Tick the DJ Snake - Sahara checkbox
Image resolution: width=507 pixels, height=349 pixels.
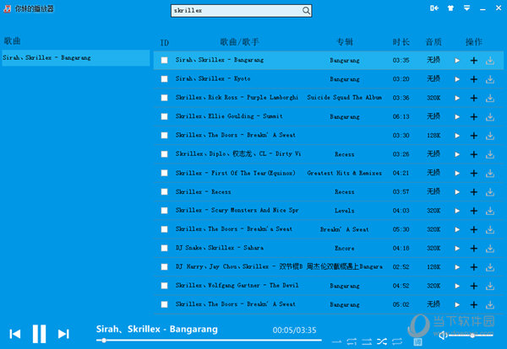pyautogui.click(x=164, y=248)
